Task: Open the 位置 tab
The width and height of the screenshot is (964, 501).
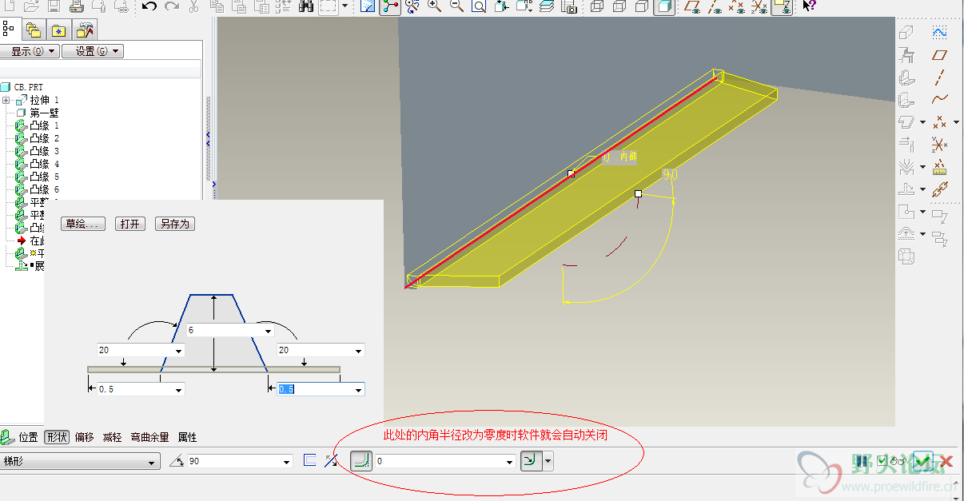Action: [28, 437]
